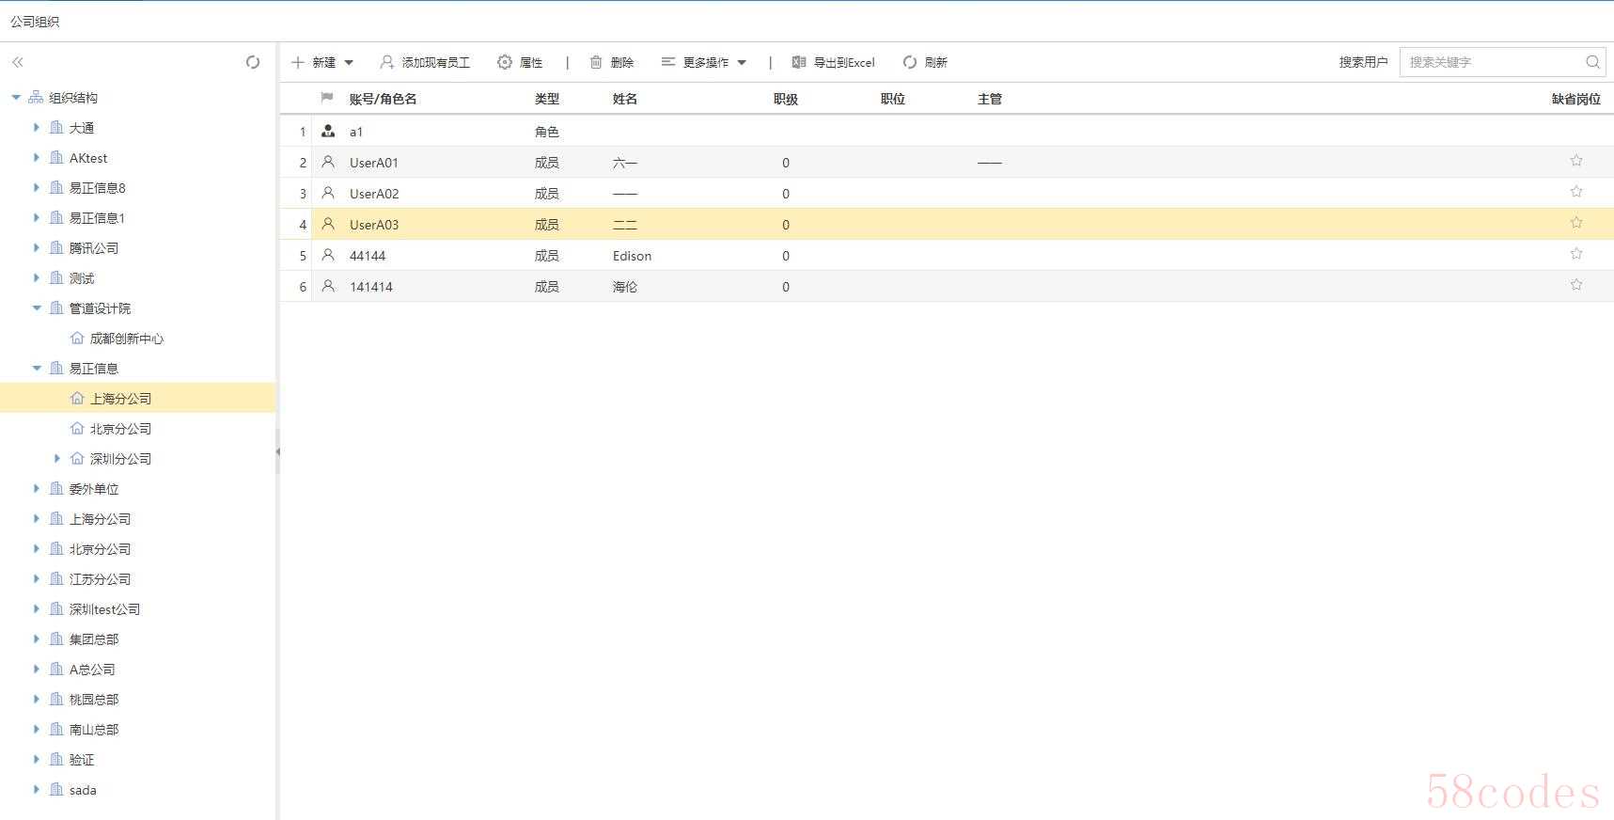
Task: Expand the 委外单位 tree node
Action: (x=37, y=488)
